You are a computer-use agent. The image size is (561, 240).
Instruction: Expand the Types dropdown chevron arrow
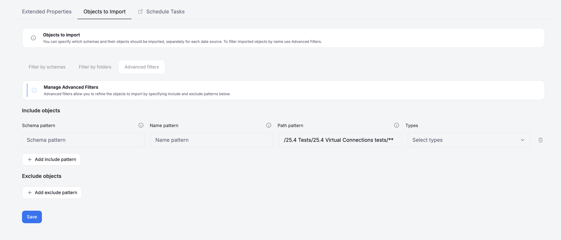coord(522,140)
